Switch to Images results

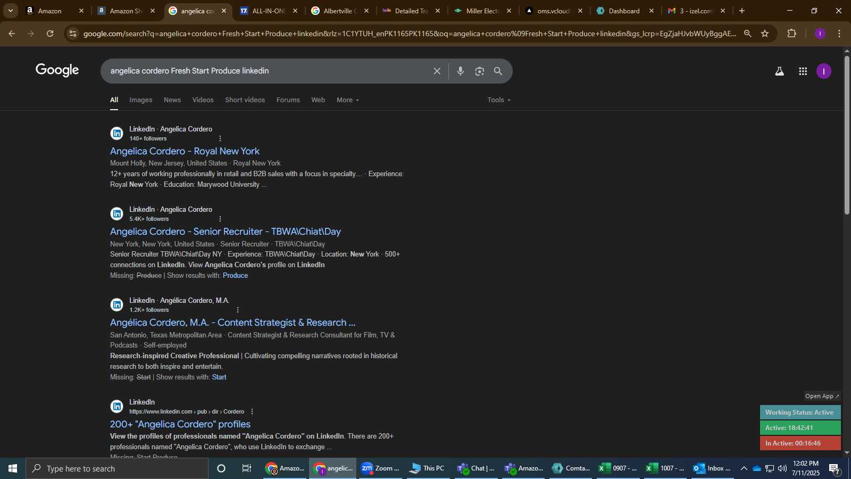(x=140, y=100)
